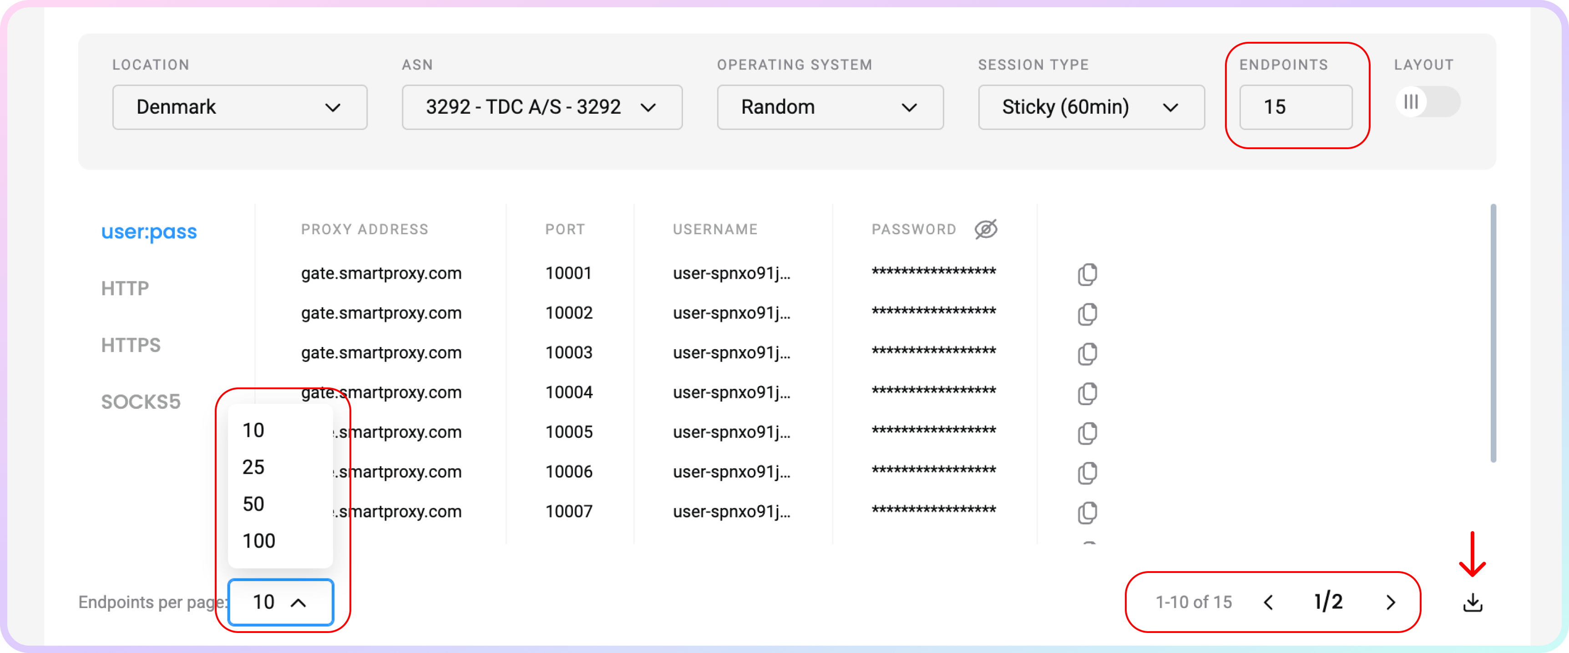
Task: Click port value 10004
Action: tap(568, 392)
